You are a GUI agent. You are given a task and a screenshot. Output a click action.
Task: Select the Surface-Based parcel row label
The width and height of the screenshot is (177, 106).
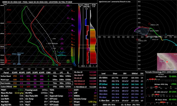tap(6, 76)
